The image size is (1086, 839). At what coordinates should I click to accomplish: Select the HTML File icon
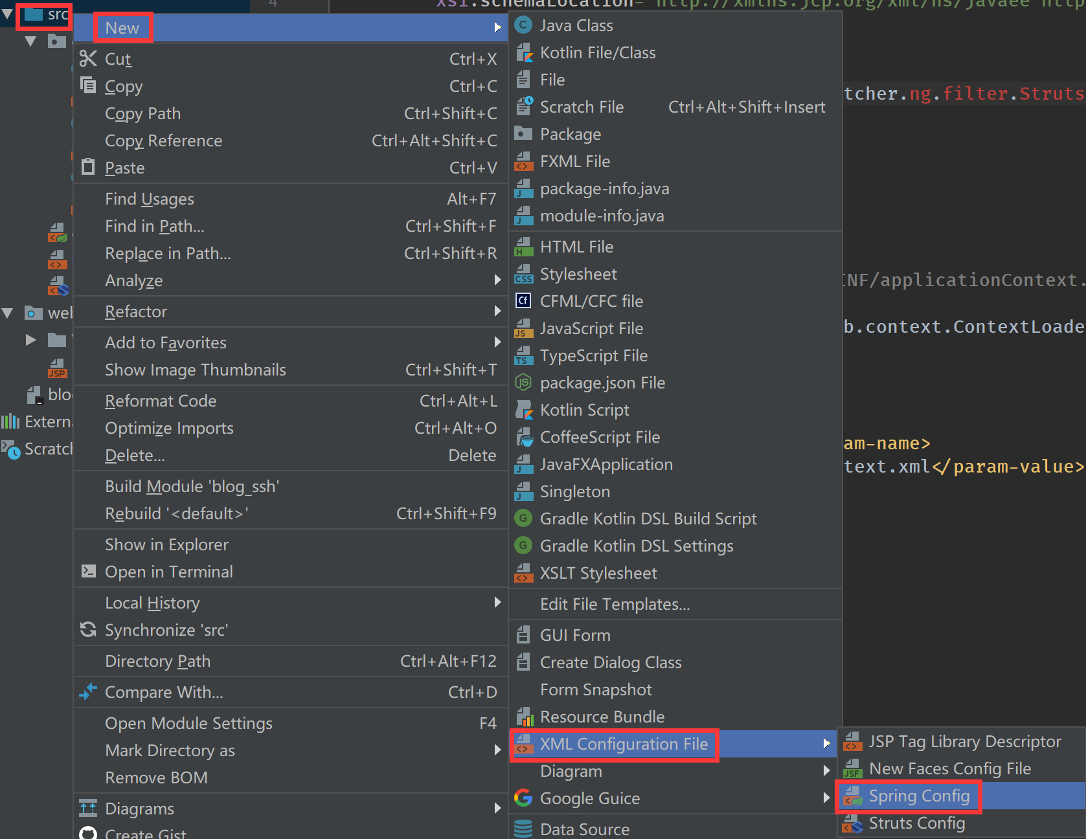coord(523,247)
